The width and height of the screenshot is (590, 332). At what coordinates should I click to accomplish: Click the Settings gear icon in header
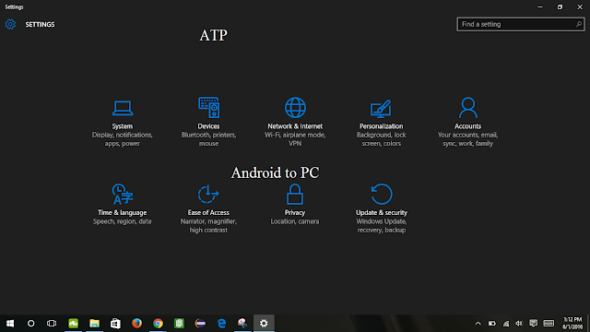[10, 25]
